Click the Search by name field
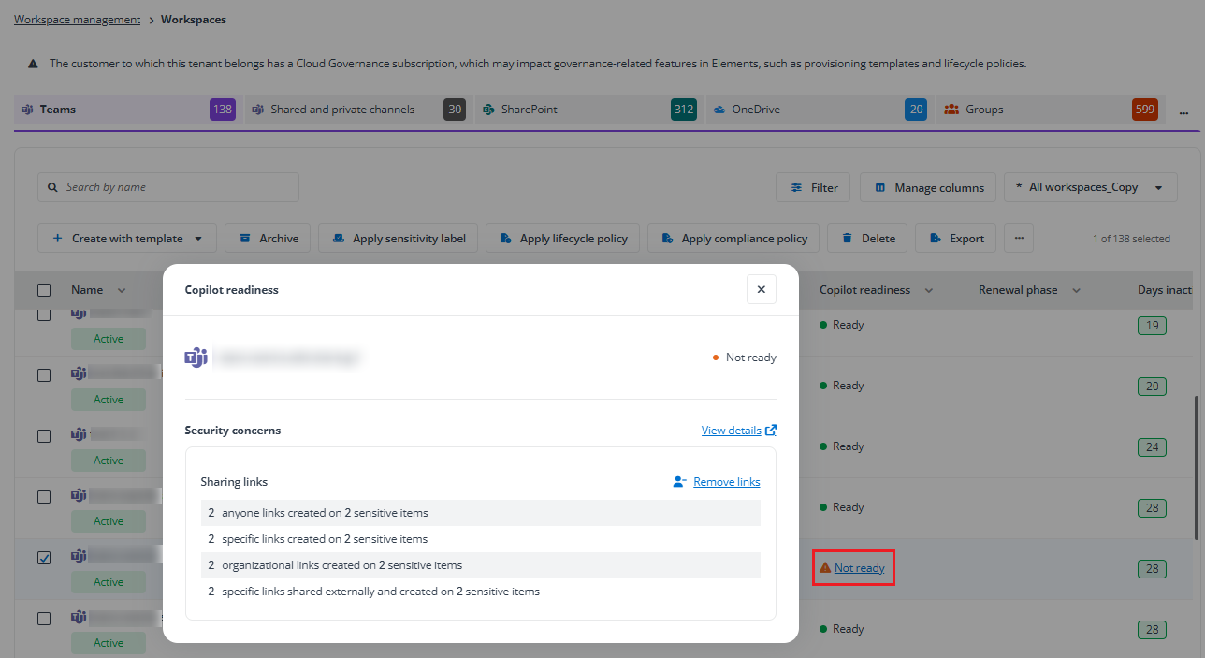The height and width of the screenshot is (658, 1205). click(x=168, y=187)
